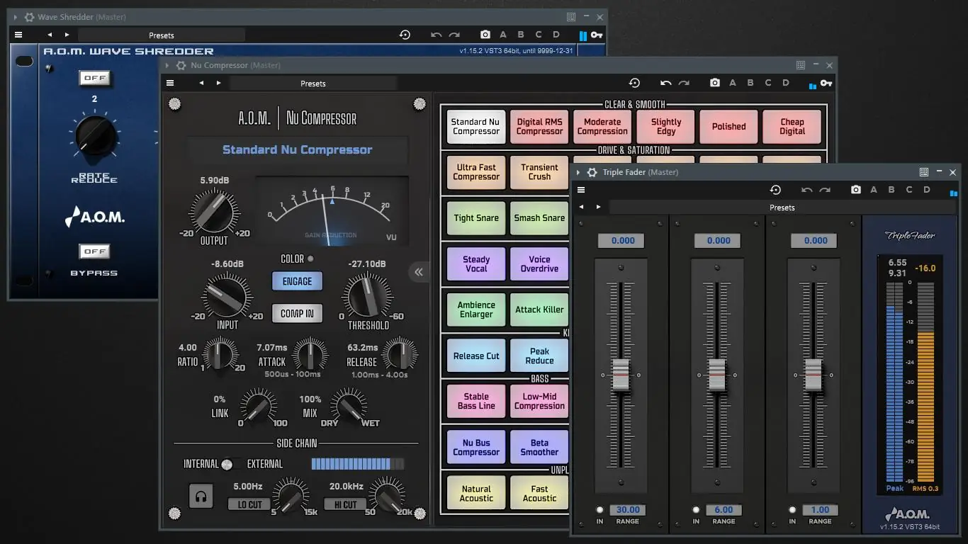
Task: Click Triple Fader compare history icon
Action: coord(775,190)
